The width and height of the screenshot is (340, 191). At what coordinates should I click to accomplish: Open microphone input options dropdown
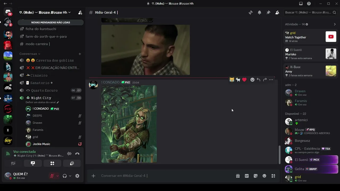57,176
